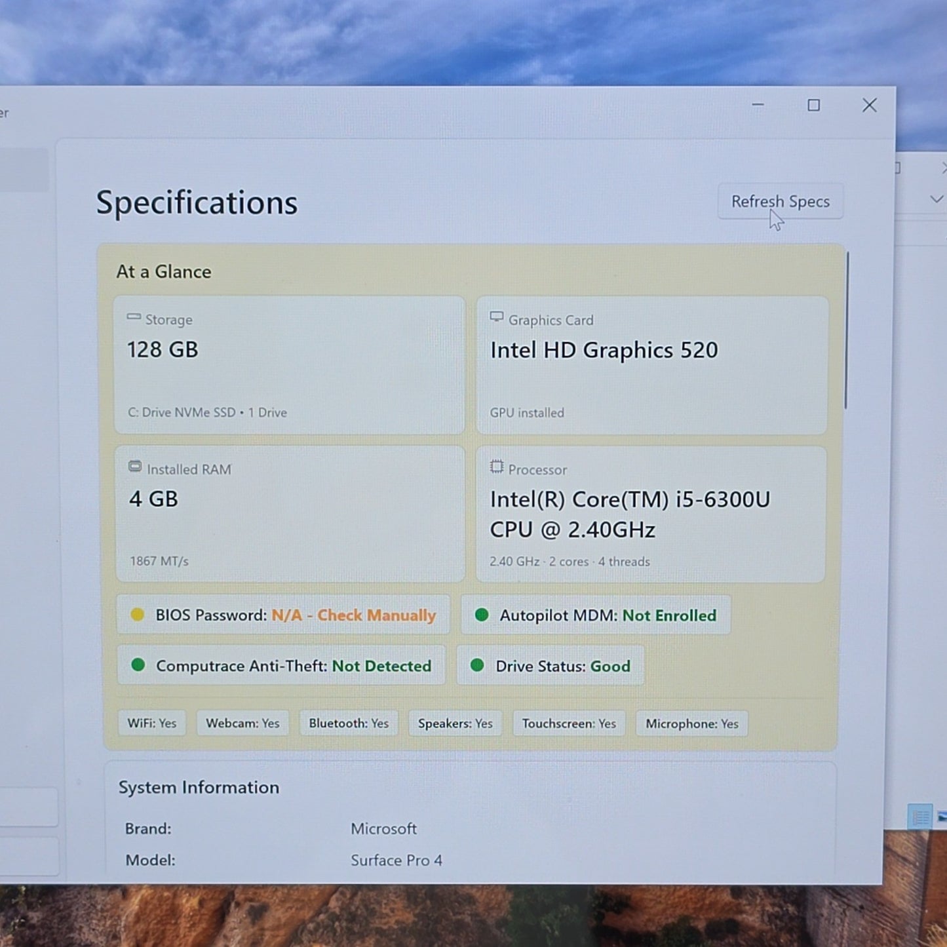Click the Graphics Card monitor icon
Viewport: 947px width, 947px height.
click(497, 318)
